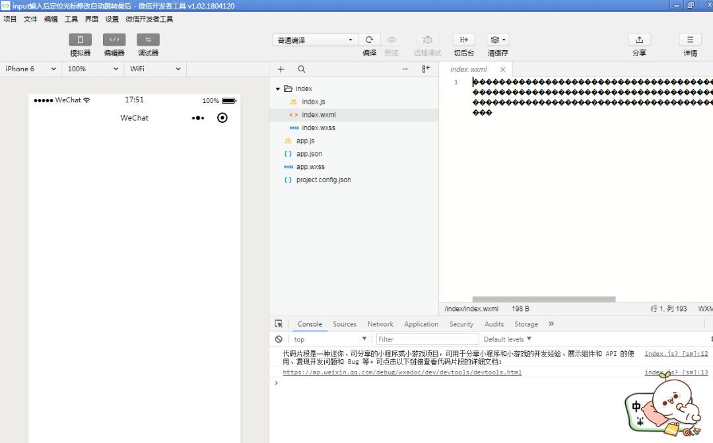Screen dimensions: 713x443
Task: Toggle the editor (编辑器) panel
Action: point(114,40)
